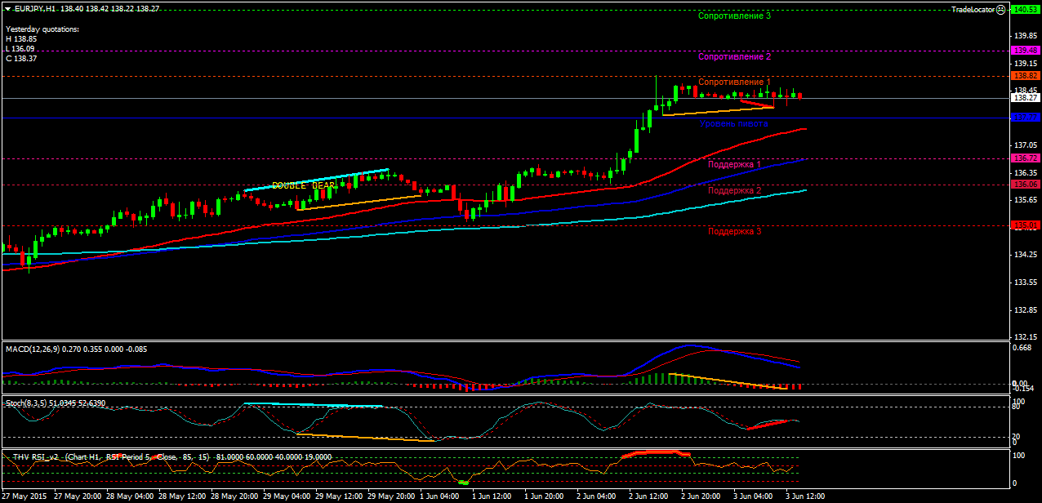Click the pink 136.72 support price tag
The width and height of the screenshot is (1042, 503).
pyautogui.click(x=1024, y=158)
